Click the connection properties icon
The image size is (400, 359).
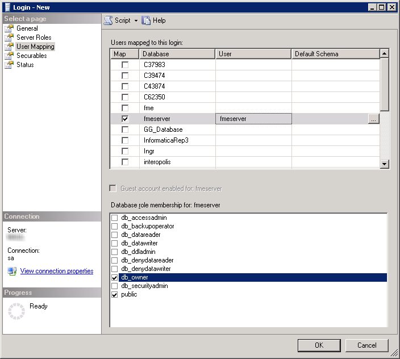[x=12, y=272]
